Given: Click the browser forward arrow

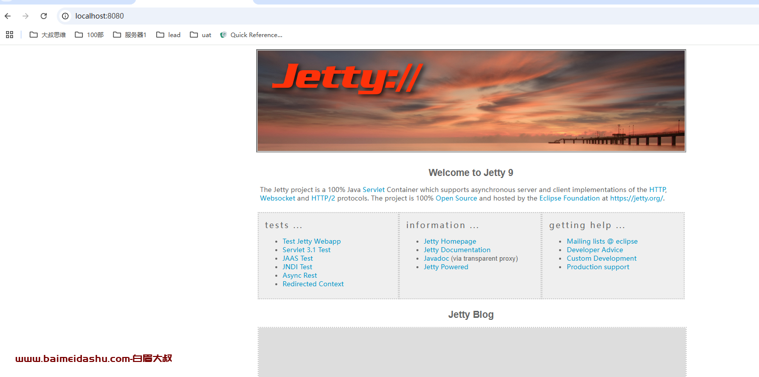Looking at the screenshot, I should coord(26,16).
